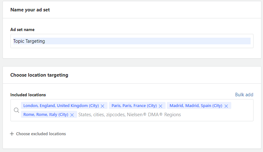Click the States, cities, zipcodes search placeholder
Screen dimensions: 263x152
point(129,115)
